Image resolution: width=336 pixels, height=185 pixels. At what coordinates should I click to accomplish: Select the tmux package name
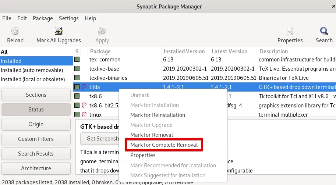pos(95,114)
